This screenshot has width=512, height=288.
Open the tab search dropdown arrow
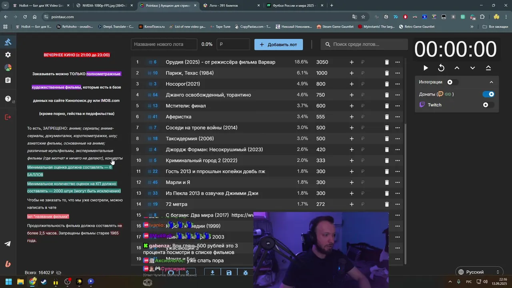[5, 6]
